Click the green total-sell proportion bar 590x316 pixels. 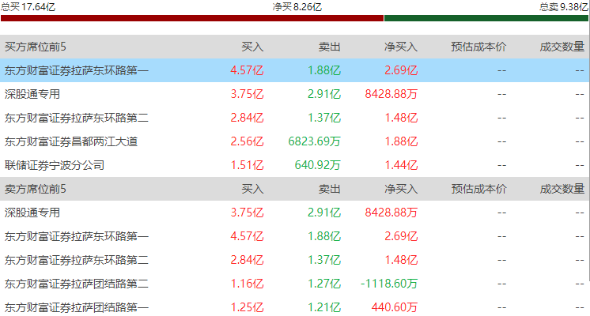coord(486,18)
